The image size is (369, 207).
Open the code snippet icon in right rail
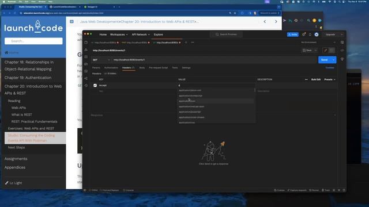point(342,50)
